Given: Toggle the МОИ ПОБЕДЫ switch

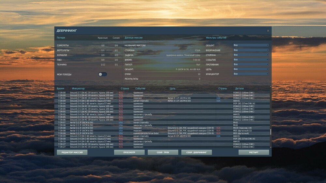Looking at the screenshot, I should pyautogui.click(x=102, y=74).
